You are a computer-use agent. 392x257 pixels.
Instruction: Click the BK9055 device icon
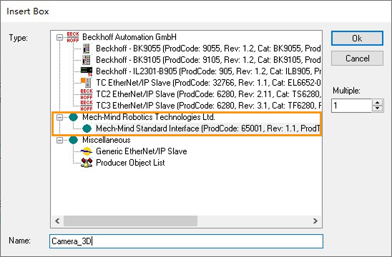87,49
